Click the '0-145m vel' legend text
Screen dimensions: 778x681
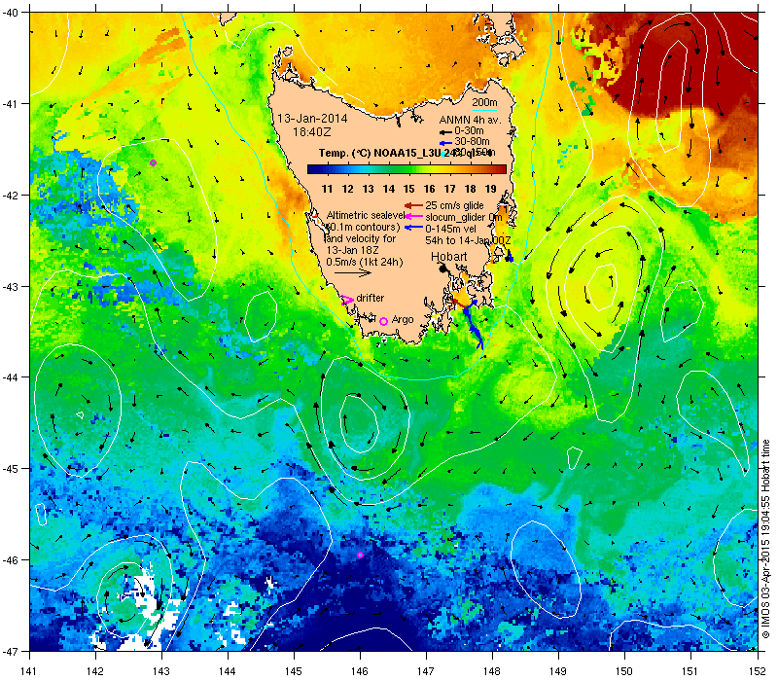tap(451, 229)
